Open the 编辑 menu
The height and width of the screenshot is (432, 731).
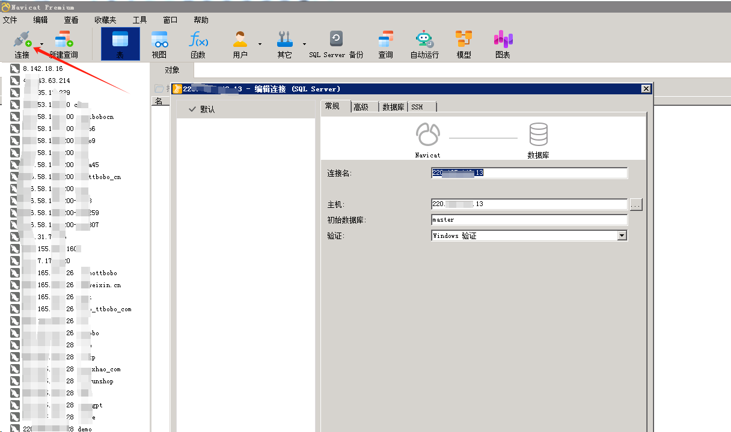[x=40, y=20]
